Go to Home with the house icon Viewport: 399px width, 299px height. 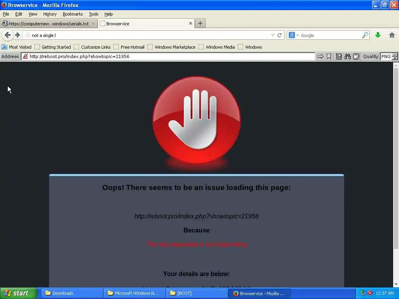point(392,35)
